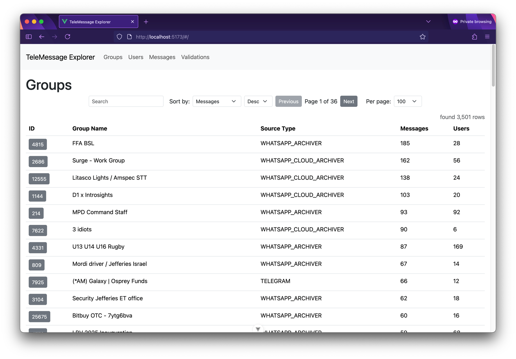Bookmark the page with the star icon
This screenshot has width=516, height=359.
(x=423, y=37)
